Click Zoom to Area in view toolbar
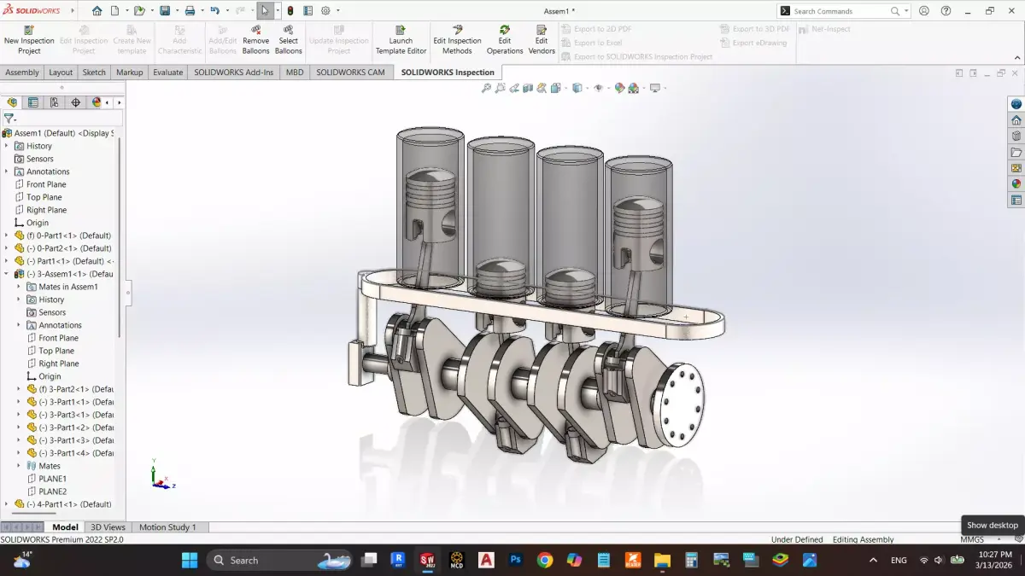 tap(501, 88)
